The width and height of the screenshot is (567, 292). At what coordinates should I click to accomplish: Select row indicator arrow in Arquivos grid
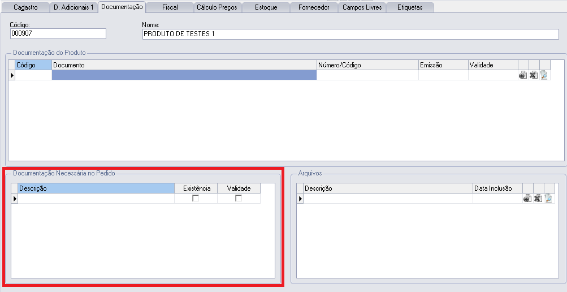coord(300,199)
